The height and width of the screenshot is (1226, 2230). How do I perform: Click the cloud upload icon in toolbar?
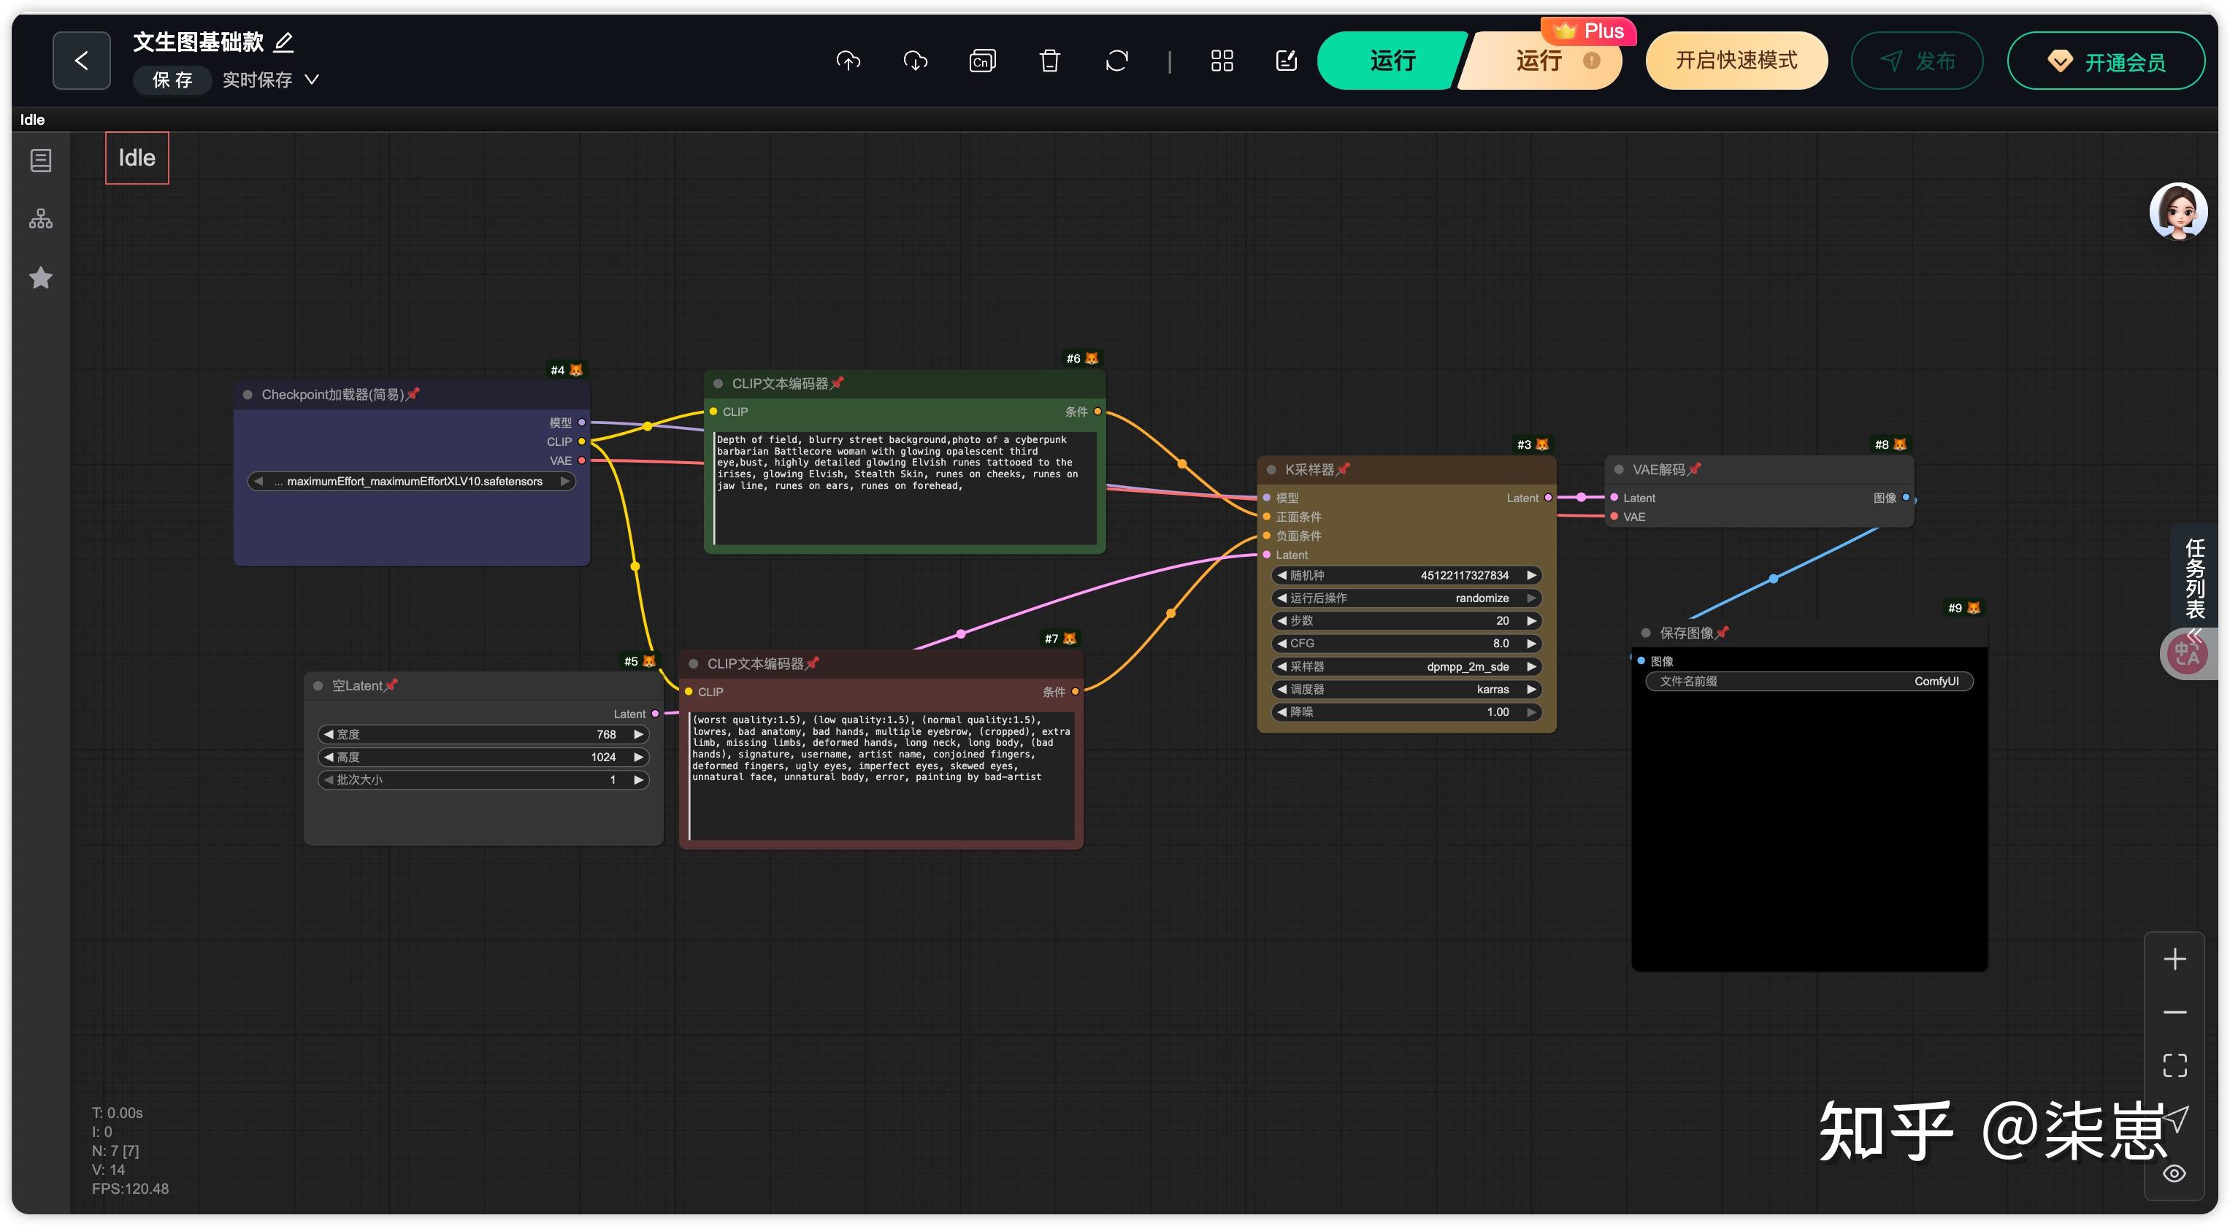point(848,61)
